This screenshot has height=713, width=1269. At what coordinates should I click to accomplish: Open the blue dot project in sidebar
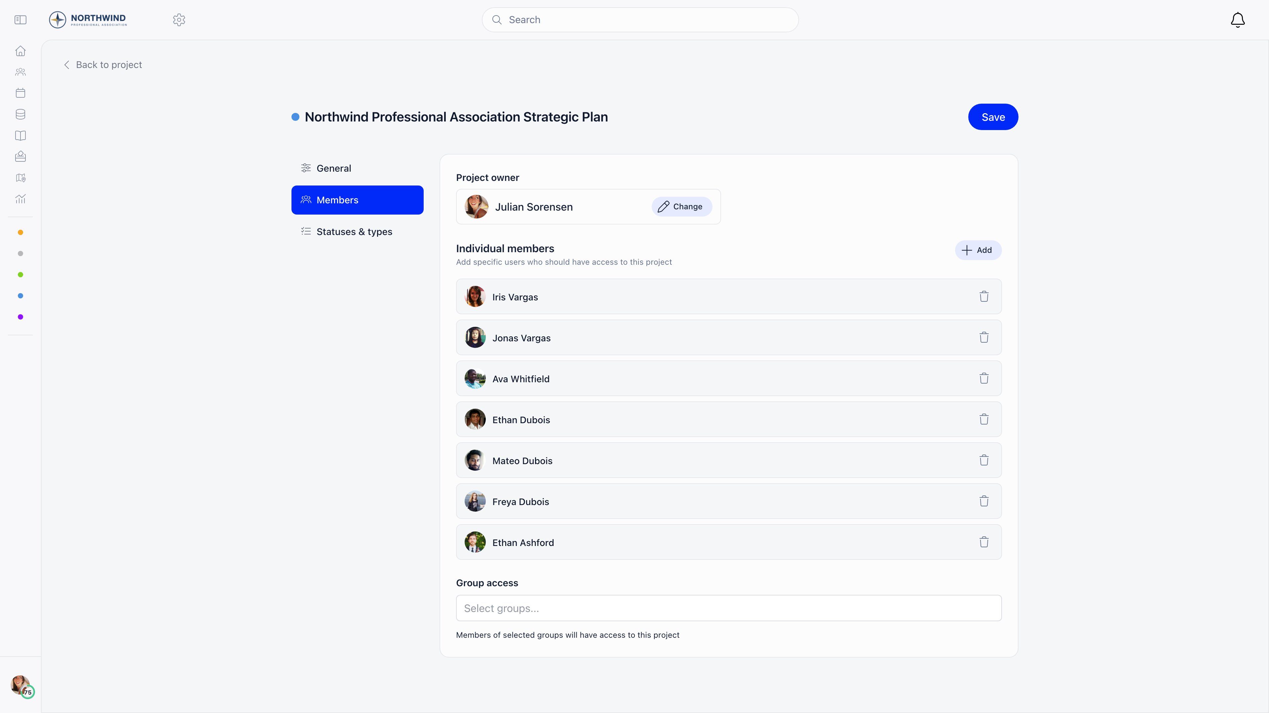pyautogui.click(x=20, y=296)
